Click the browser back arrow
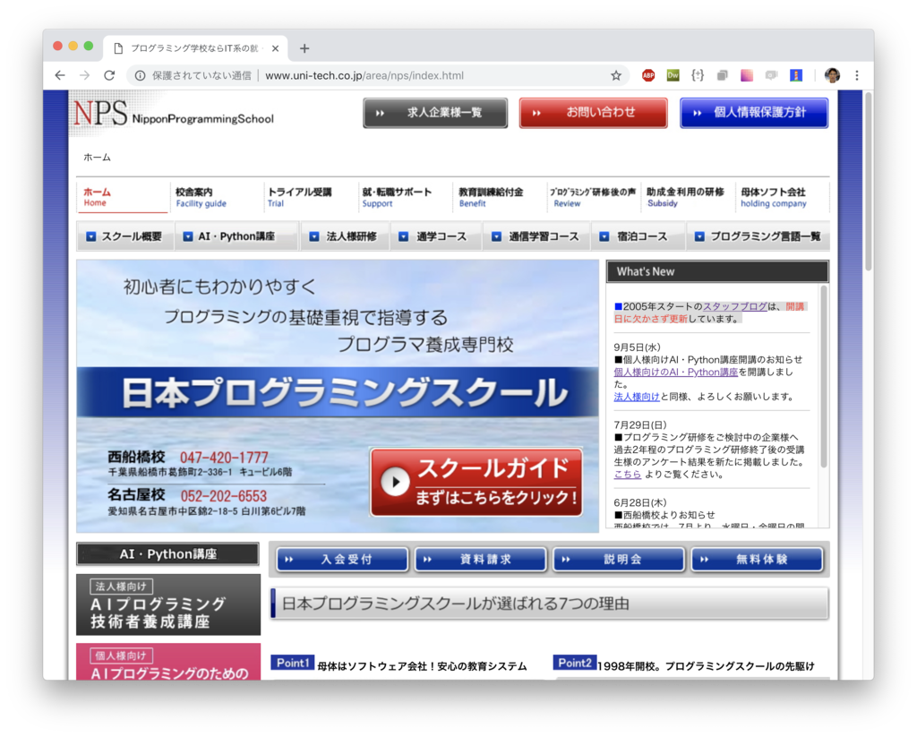 pyautogui.click(x=60, y=75)
